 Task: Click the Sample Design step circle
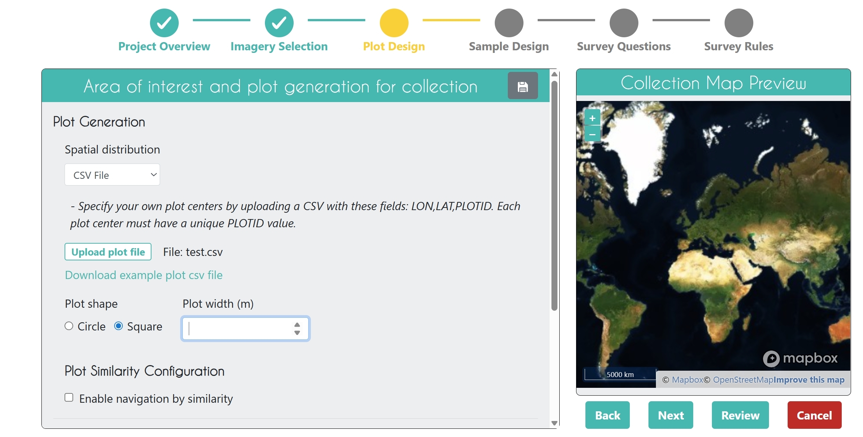click(509, 23)
